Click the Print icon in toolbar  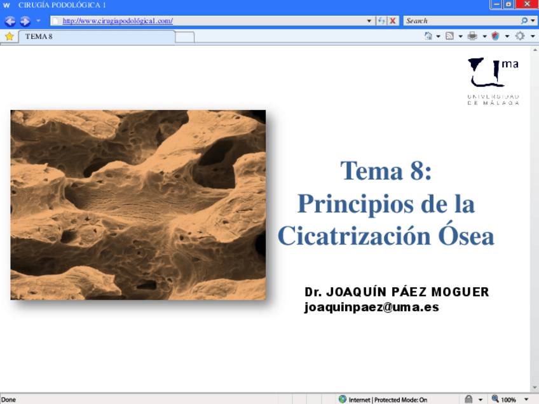472,36
